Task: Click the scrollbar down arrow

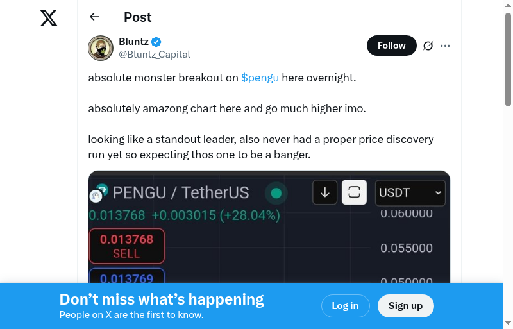Action: click(508, 323)
